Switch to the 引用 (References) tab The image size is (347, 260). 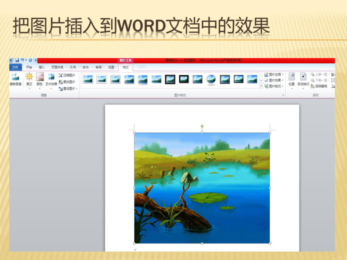(x=73, y=67)
